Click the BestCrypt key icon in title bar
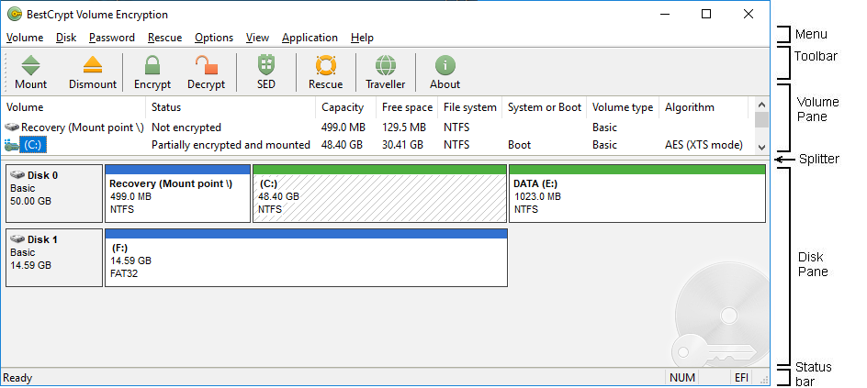Screen dimensions: 867x388 click(x=15, y=15)
